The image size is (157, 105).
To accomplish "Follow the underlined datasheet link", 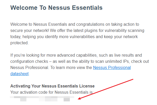I will pyautogui.click(x=19, y=74).
